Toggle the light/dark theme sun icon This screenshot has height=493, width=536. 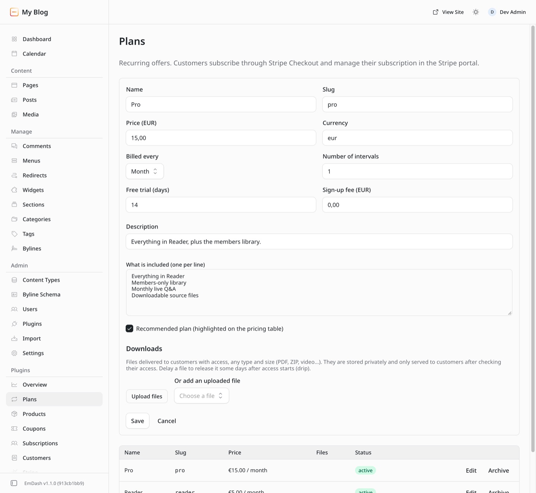click(476, 12)
